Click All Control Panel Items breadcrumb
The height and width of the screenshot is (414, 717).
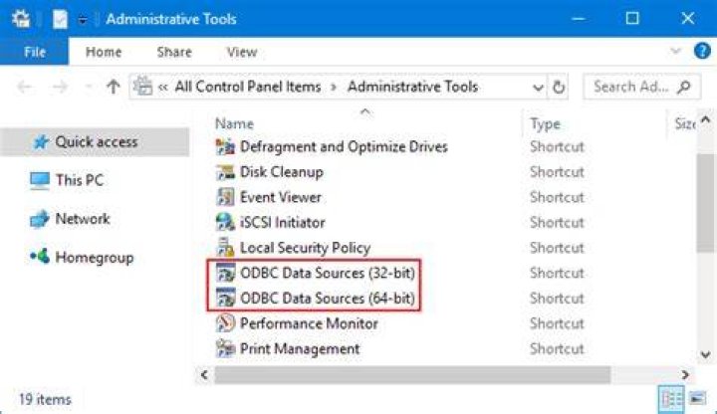pos(248,87)
